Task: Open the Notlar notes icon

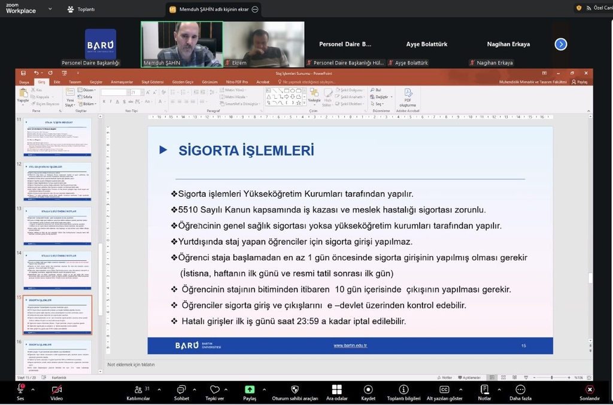Action: coord(484,389)
